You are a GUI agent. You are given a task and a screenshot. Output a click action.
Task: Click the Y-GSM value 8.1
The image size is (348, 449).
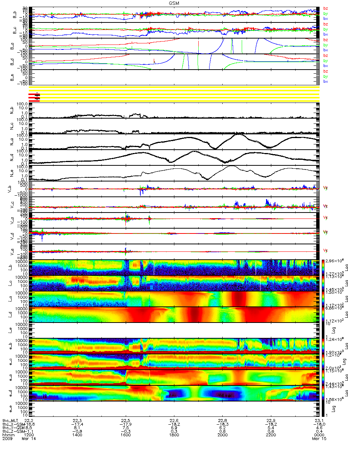tap(77, 428)
